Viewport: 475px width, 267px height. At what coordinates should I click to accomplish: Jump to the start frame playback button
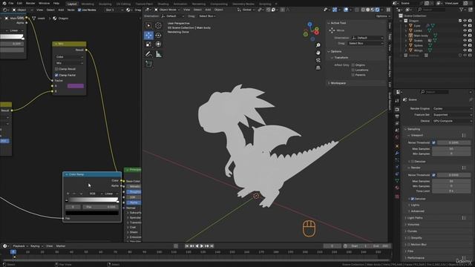point(187,246)
